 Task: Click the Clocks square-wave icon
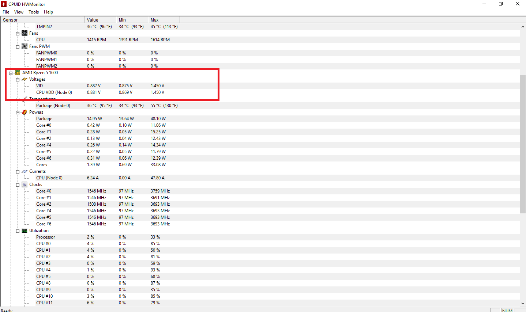coord(25,184)
